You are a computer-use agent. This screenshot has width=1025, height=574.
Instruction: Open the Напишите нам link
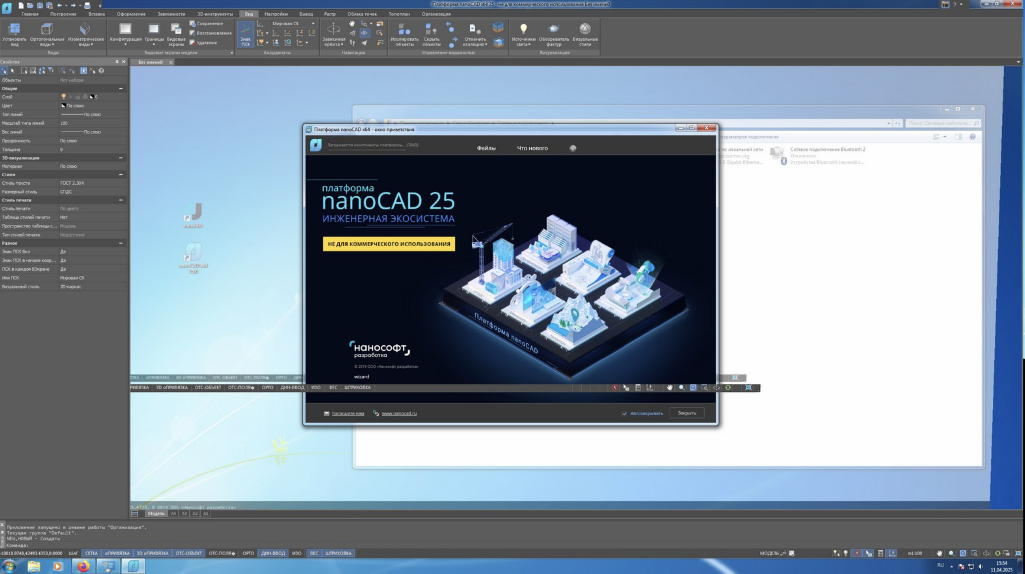pos(348,413)
